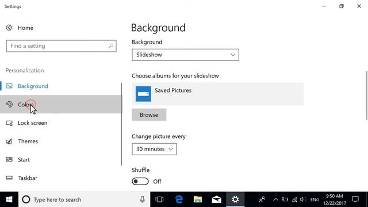Viewport: 368px width, 207px height.
Task: Click the Taskbar icon in sidebar
Action: point(9,178)
